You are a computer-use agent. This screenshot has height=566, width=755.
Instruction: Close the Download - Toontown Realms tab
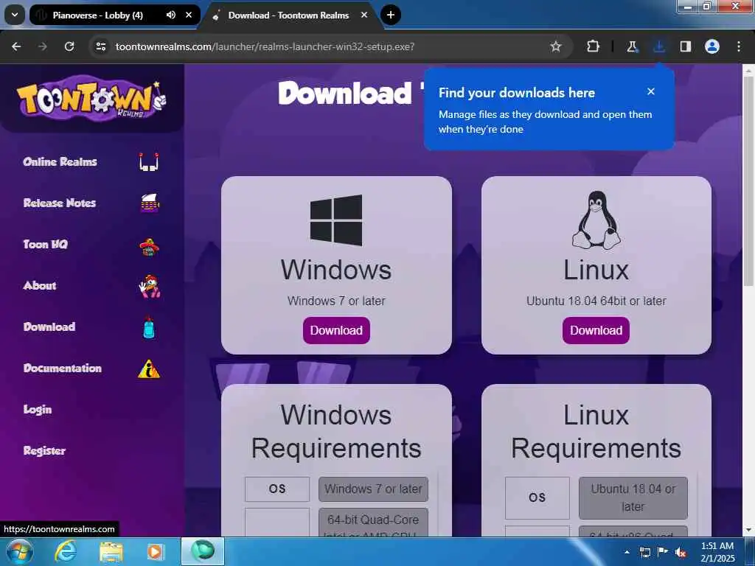[364, 15]
